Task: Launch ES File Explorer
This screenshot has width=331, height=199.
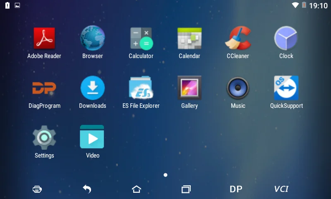Action: [141, 87]
